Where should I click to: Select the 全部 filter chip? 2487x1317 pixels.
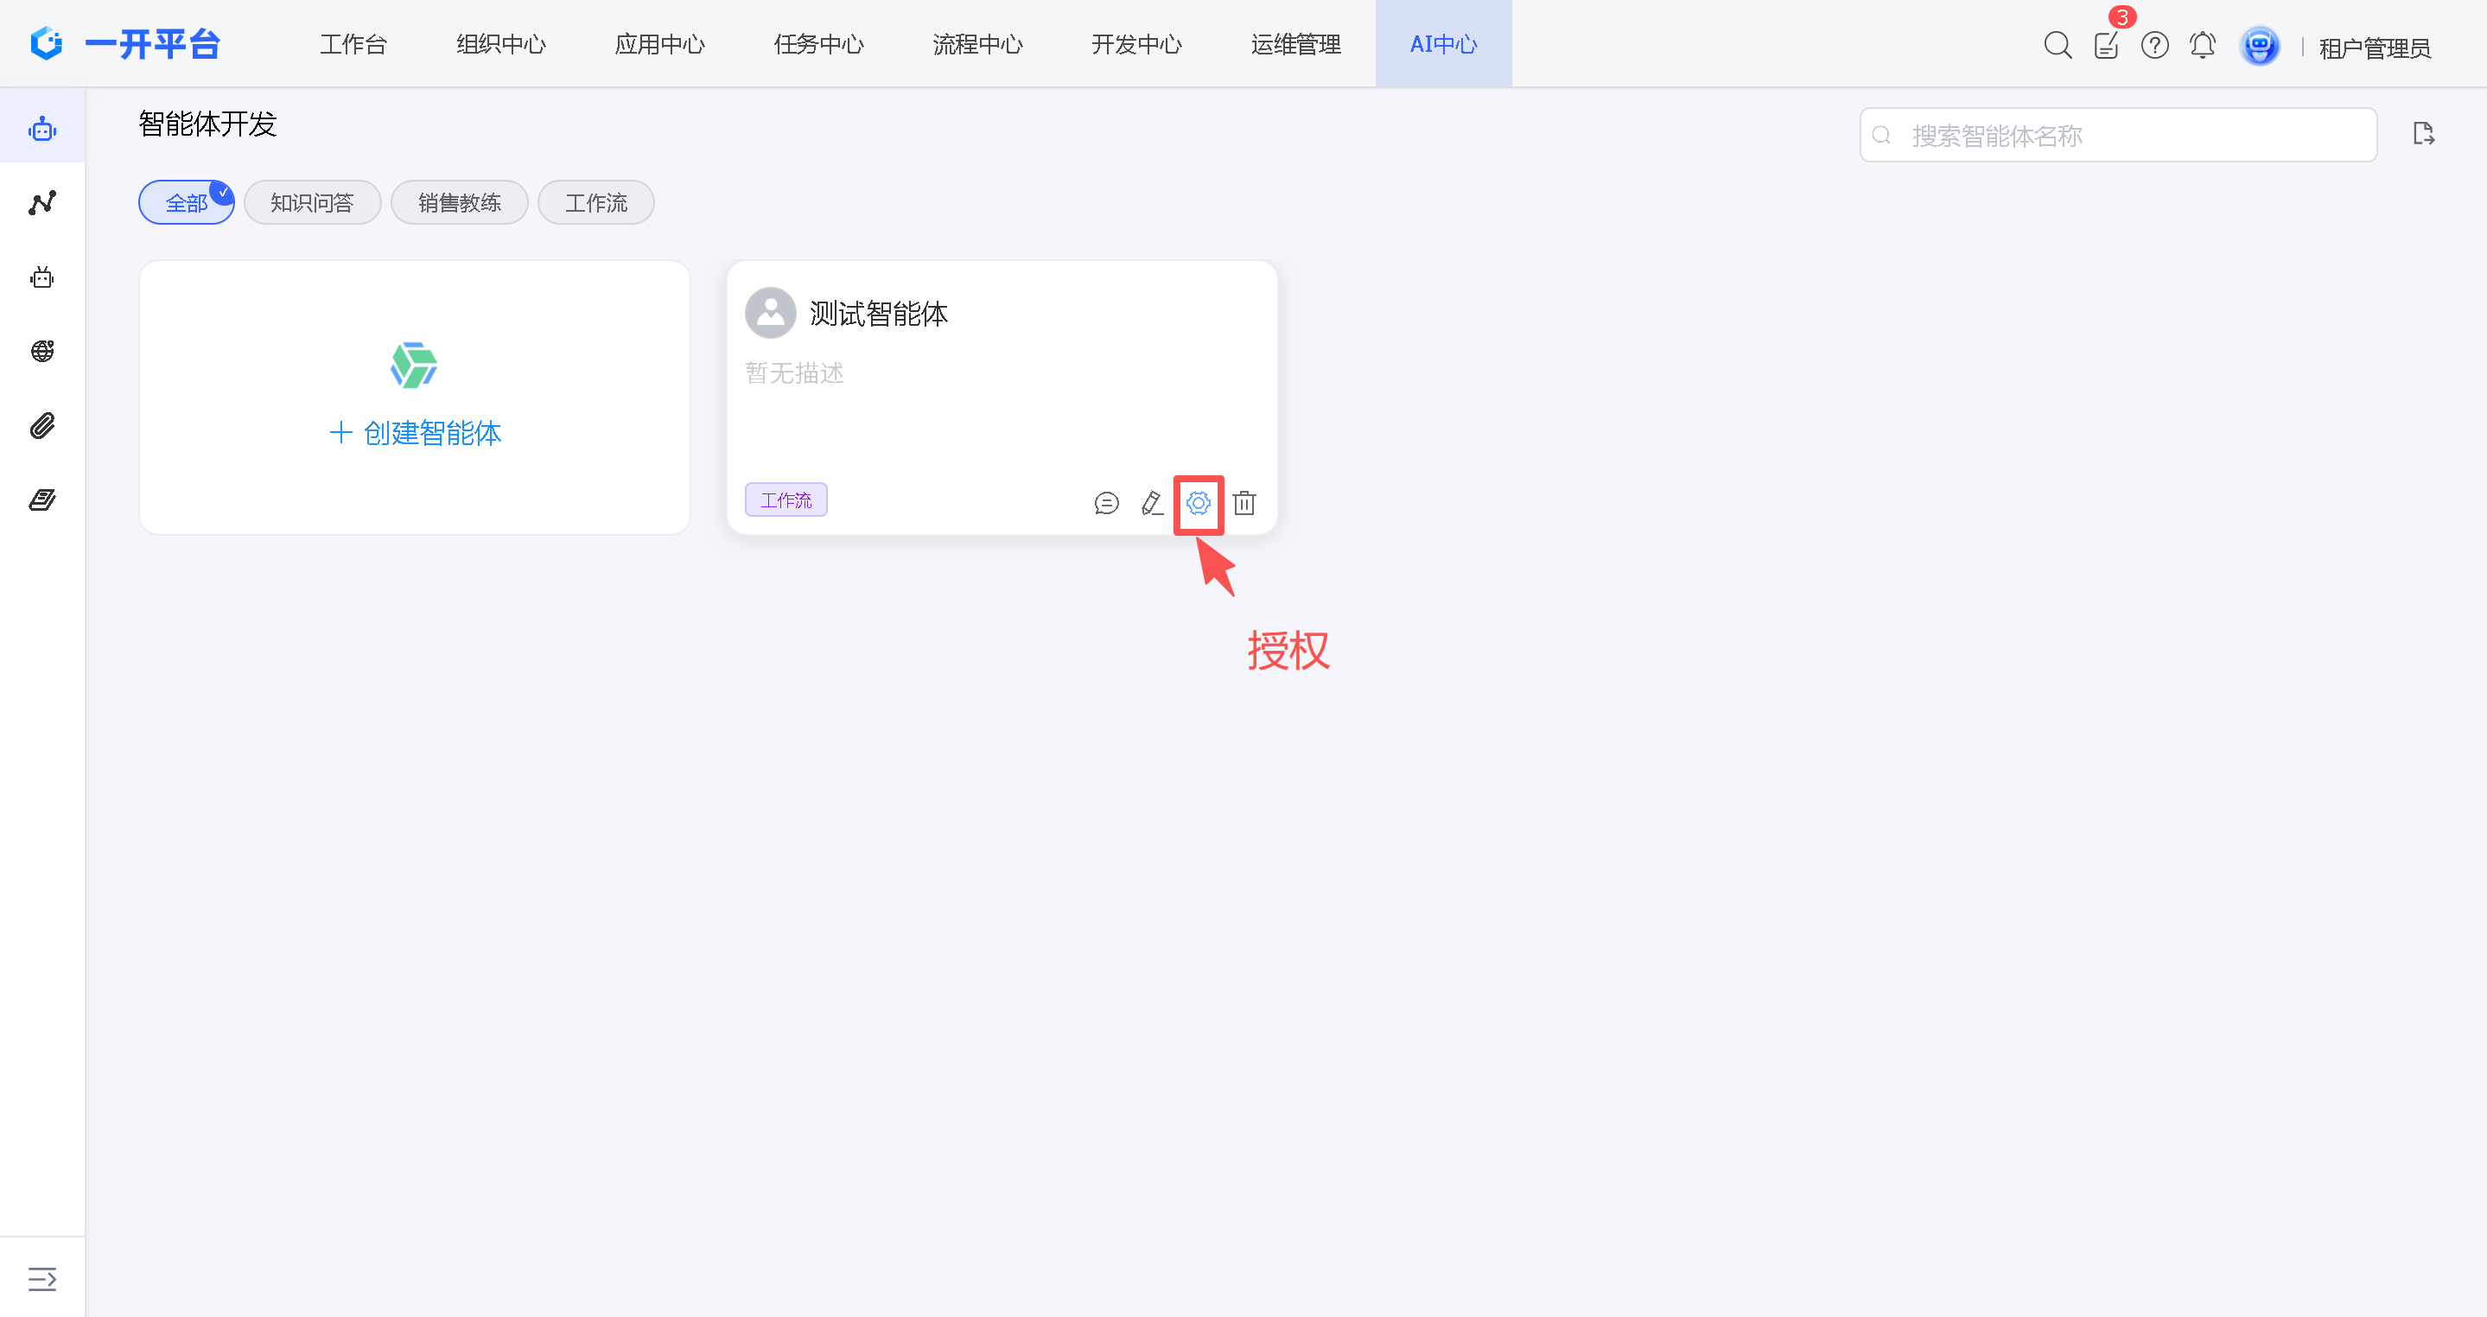187,203
